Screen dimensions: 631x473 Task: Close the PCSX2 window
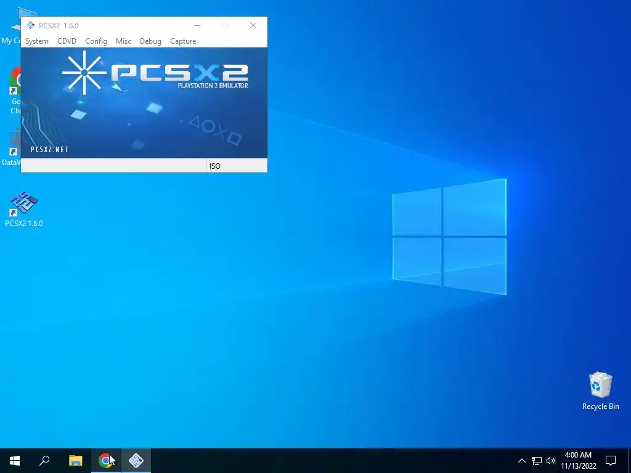253,25
